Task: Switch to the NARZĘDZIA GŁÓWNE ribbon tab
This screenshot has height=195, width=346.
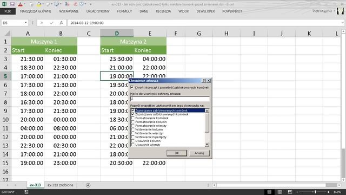Action: click(x=36, y=11)
